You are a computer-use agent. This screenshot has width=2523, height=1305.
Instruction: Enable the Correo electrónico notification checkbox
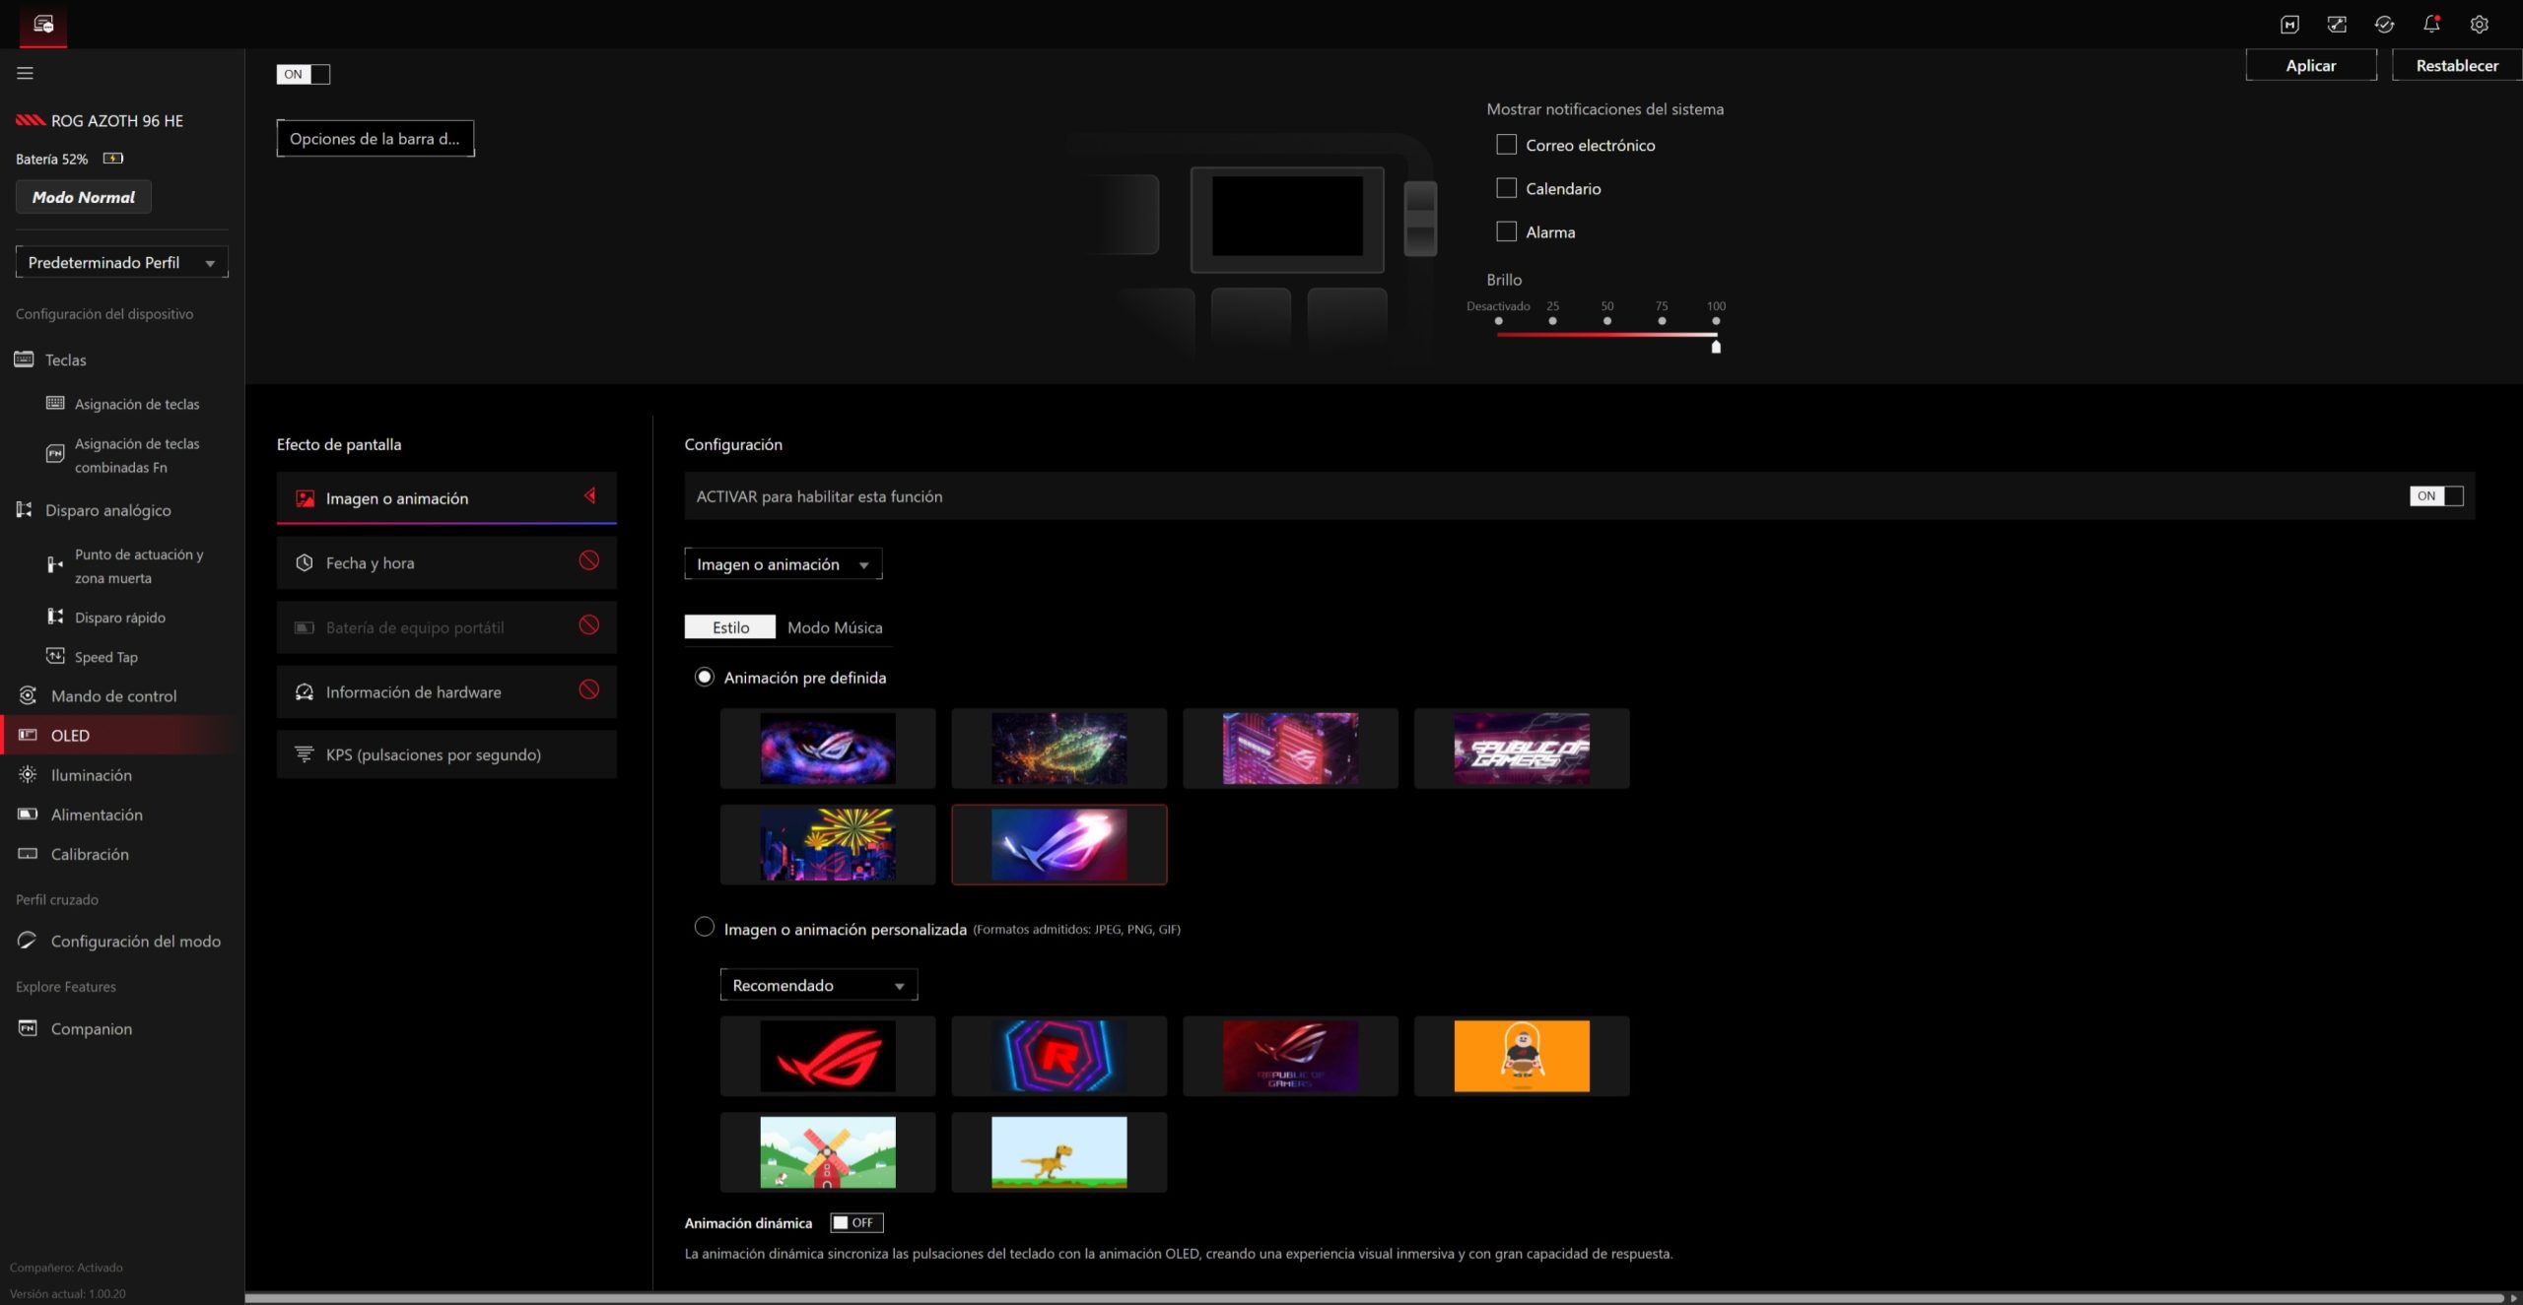tap(1506, 145)
